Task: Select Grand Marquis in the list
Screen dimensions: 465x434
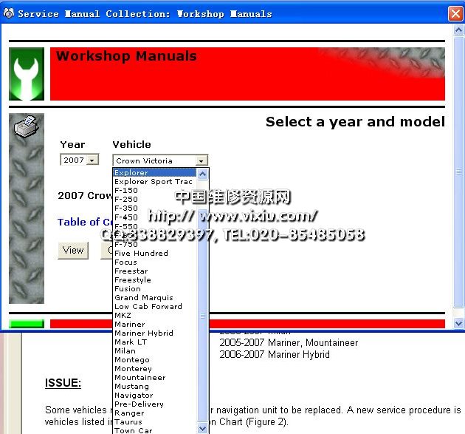Action: (144, 298)
